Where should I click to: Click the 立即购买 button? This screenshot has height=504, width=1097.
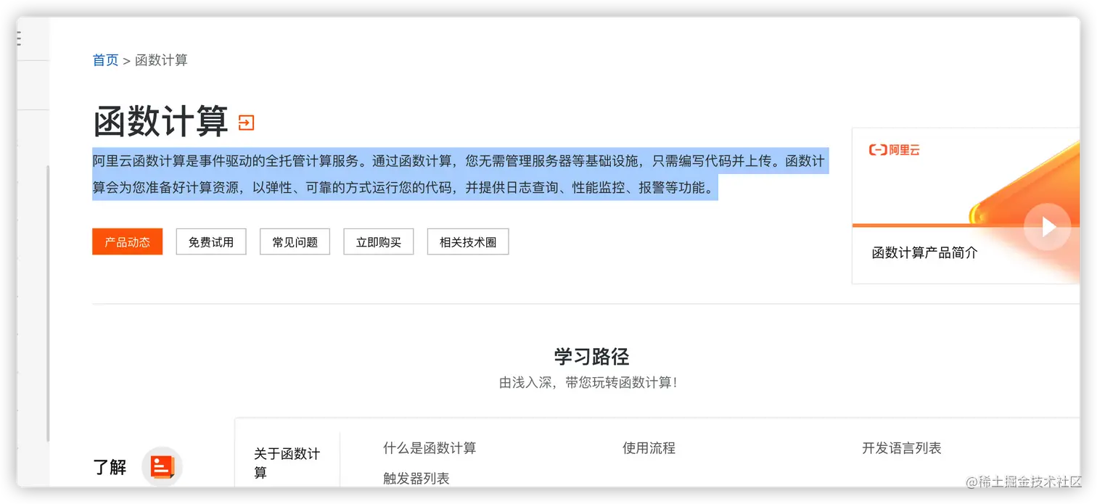click(379, 242)
